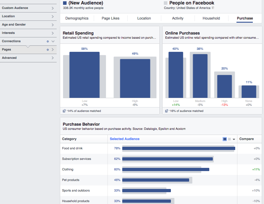Switch to the Demographics tab
264x204 pixels.
pos(77,18)
